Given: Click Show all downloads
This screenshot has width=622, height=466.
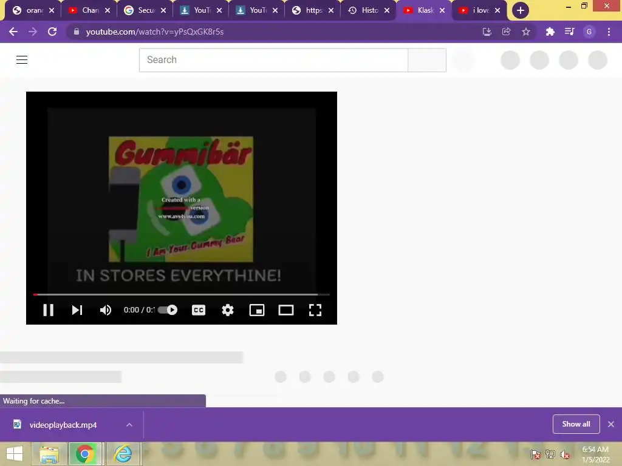Looking at the screenshot, I should click(x=576, y=424).
